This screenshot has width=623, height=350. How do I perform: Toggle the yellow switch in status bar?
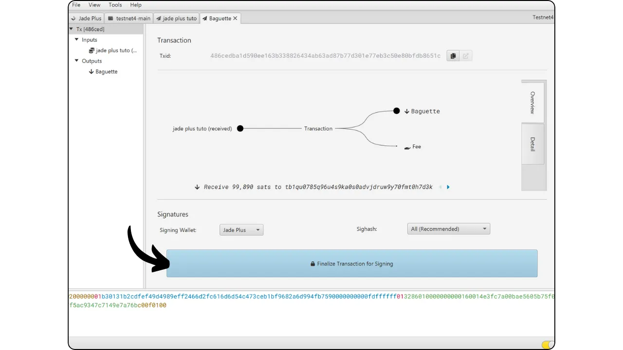click(x=547, y=344)
